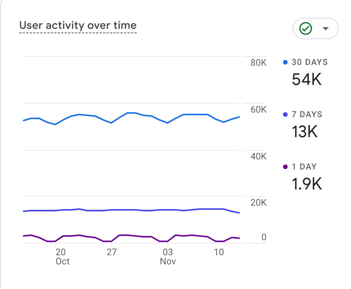Select the 30 DAYS legend label
The height and width of the screenshot is (289, 351).
pos(310,62)
